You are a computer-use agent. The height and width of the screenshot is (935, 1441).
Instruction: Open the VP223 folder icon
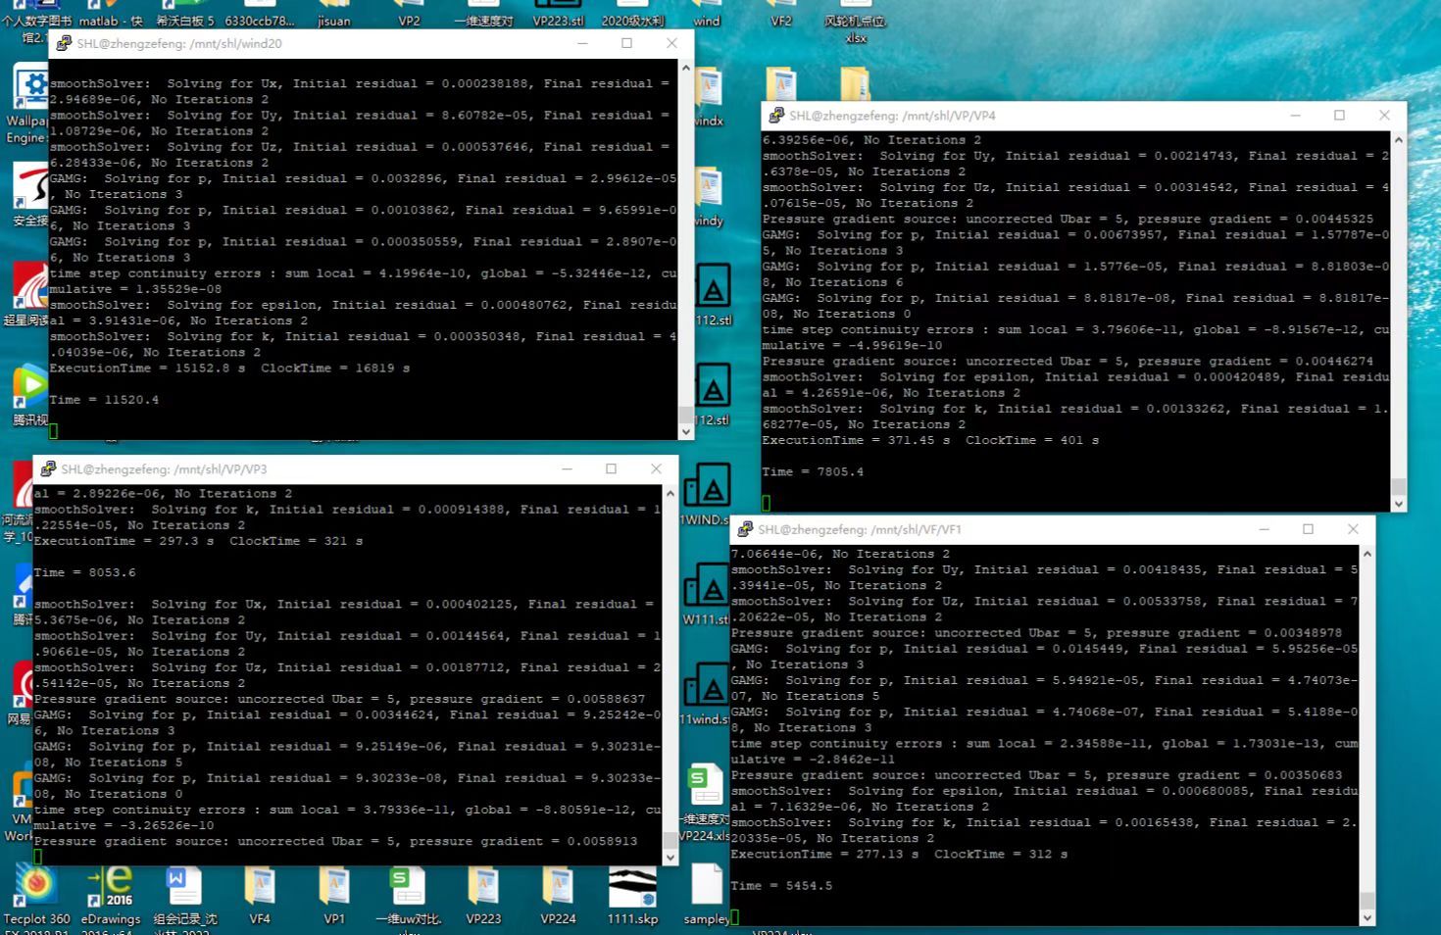point(483,889)
